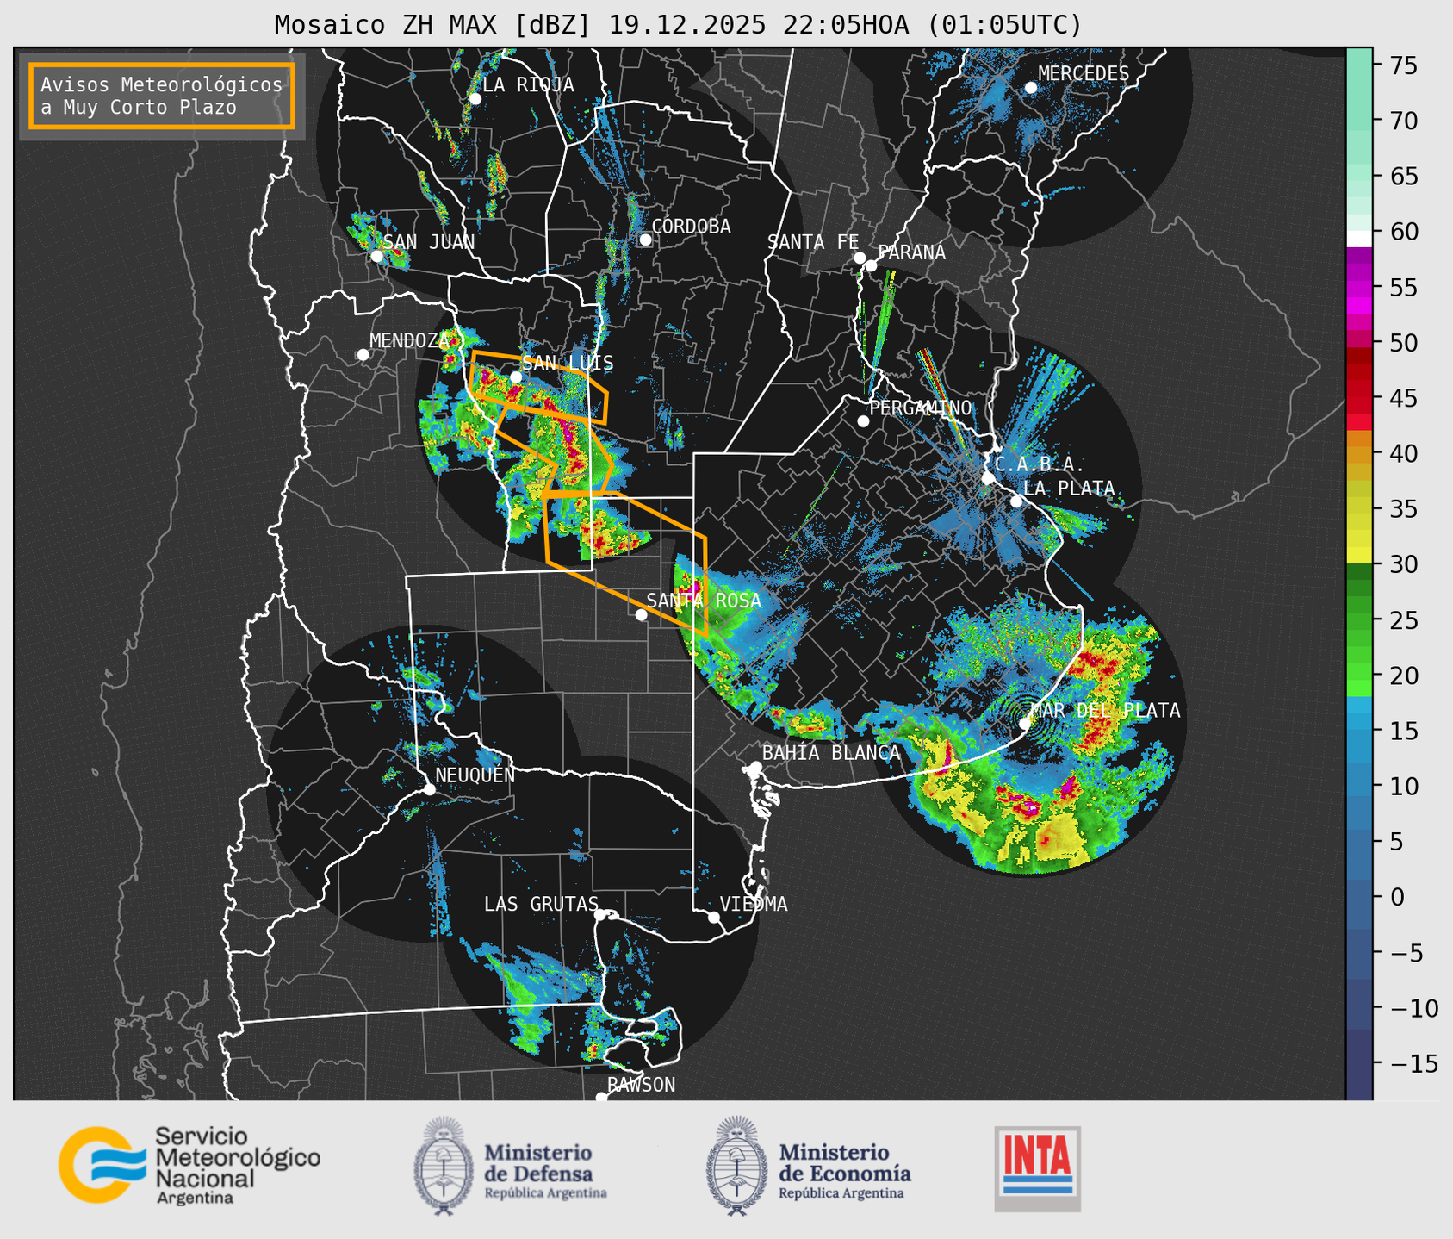Click the map title Mosaico ZH MAX
Image resolution: width=1453 pixels, height=1239 pixels.
tap(677, 24)
